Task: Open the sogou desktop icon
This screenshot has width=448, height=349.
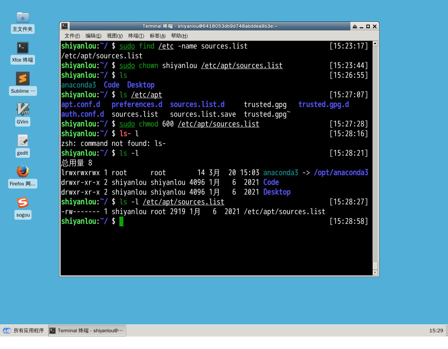Action: click(x=23, y=203)
